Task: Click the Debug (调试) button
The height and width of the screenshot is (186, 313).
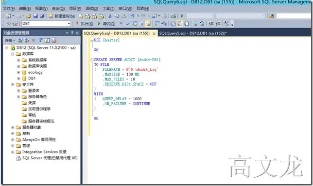Action: 106,24
